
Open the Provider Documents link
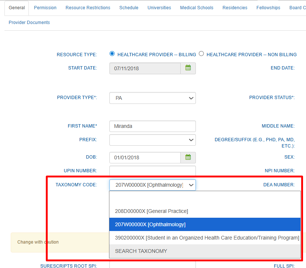[29, 23]
